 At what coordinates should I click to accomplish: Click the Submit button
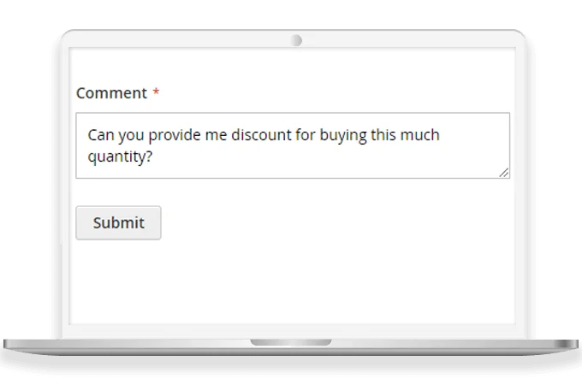click(118, 222)
